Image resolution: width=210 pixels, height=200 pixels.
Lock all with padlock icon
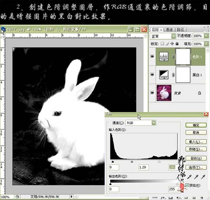click(x=177, y=44)
